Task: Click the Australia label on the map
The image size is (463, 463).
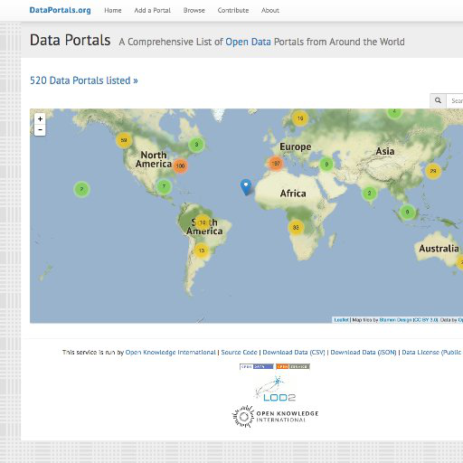Action: (439, 249)
